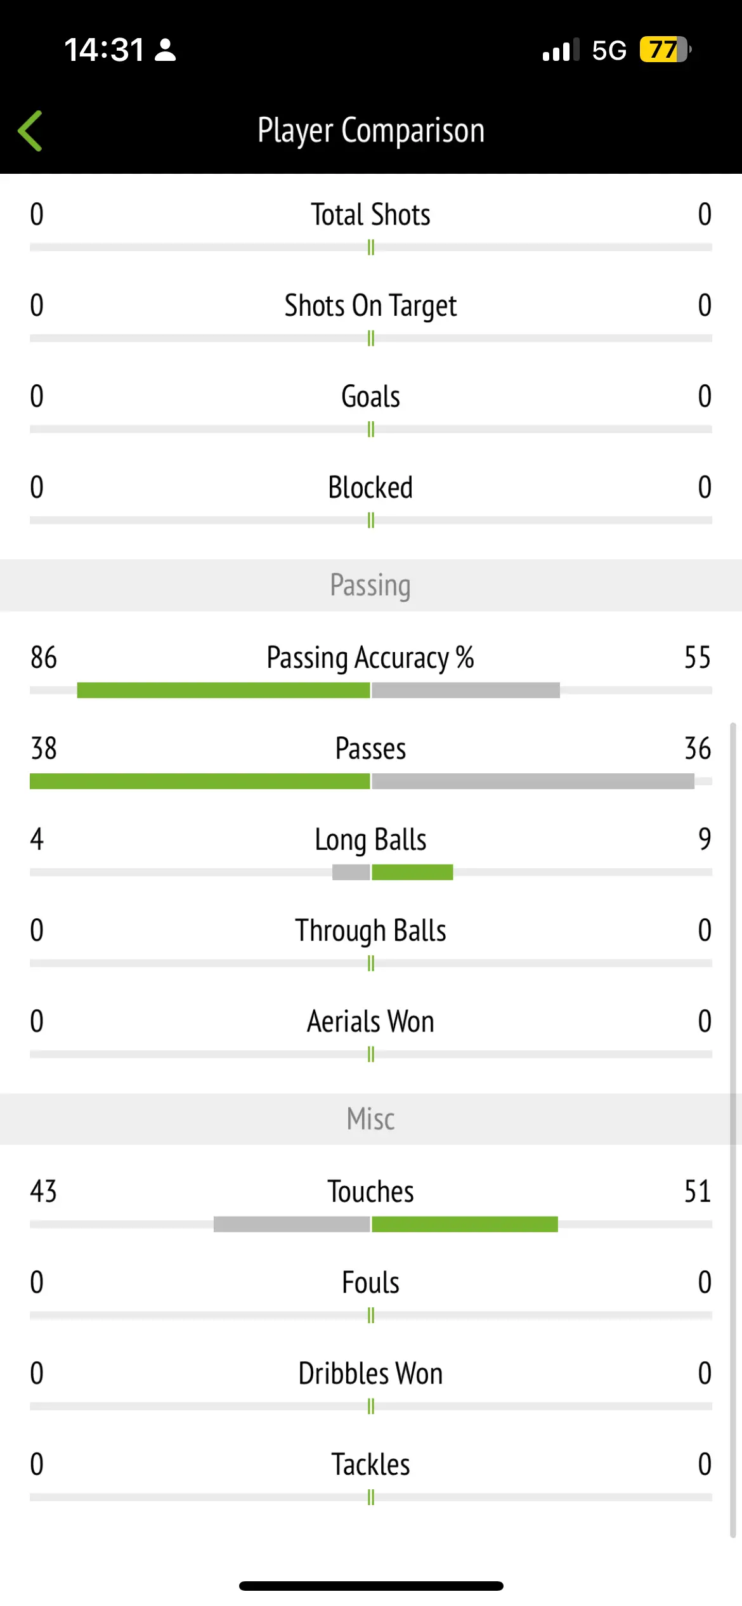The image size is (742, 1606).
Task: Tap the green Touches bar for 51
Action: [465, 1224]
